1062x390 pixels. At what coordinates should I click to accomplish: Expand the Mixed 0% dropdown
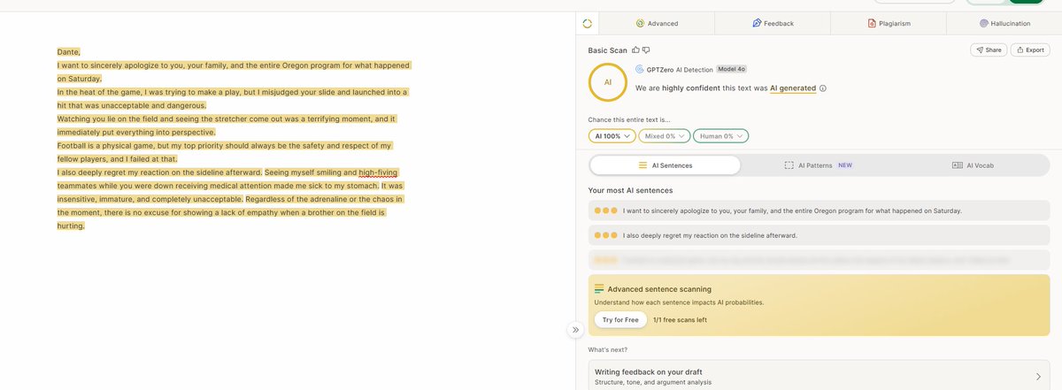tap(665, 136)
